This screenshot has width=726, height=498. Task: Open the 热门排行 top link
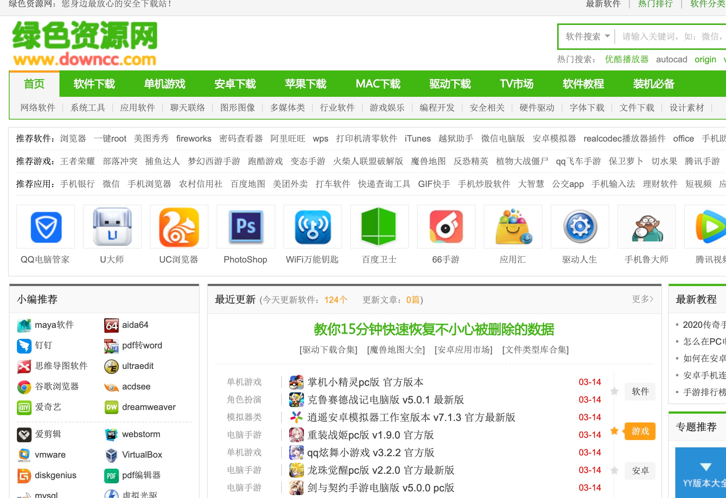pyautogui.click(x=656, y=4)
